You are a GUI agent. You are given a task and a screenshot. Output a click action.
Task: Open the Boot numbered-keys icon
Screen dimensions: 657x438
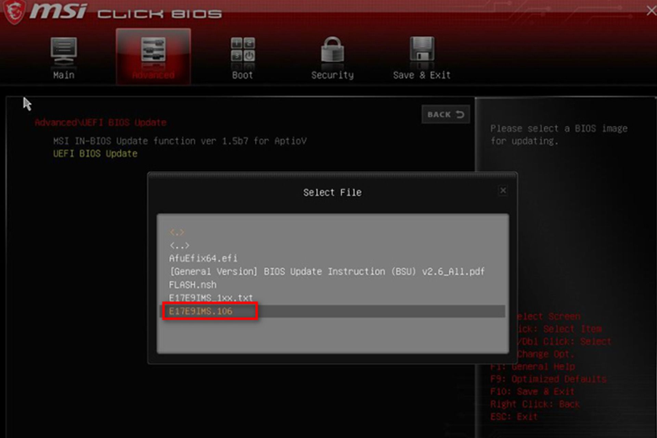coord(243,50)
